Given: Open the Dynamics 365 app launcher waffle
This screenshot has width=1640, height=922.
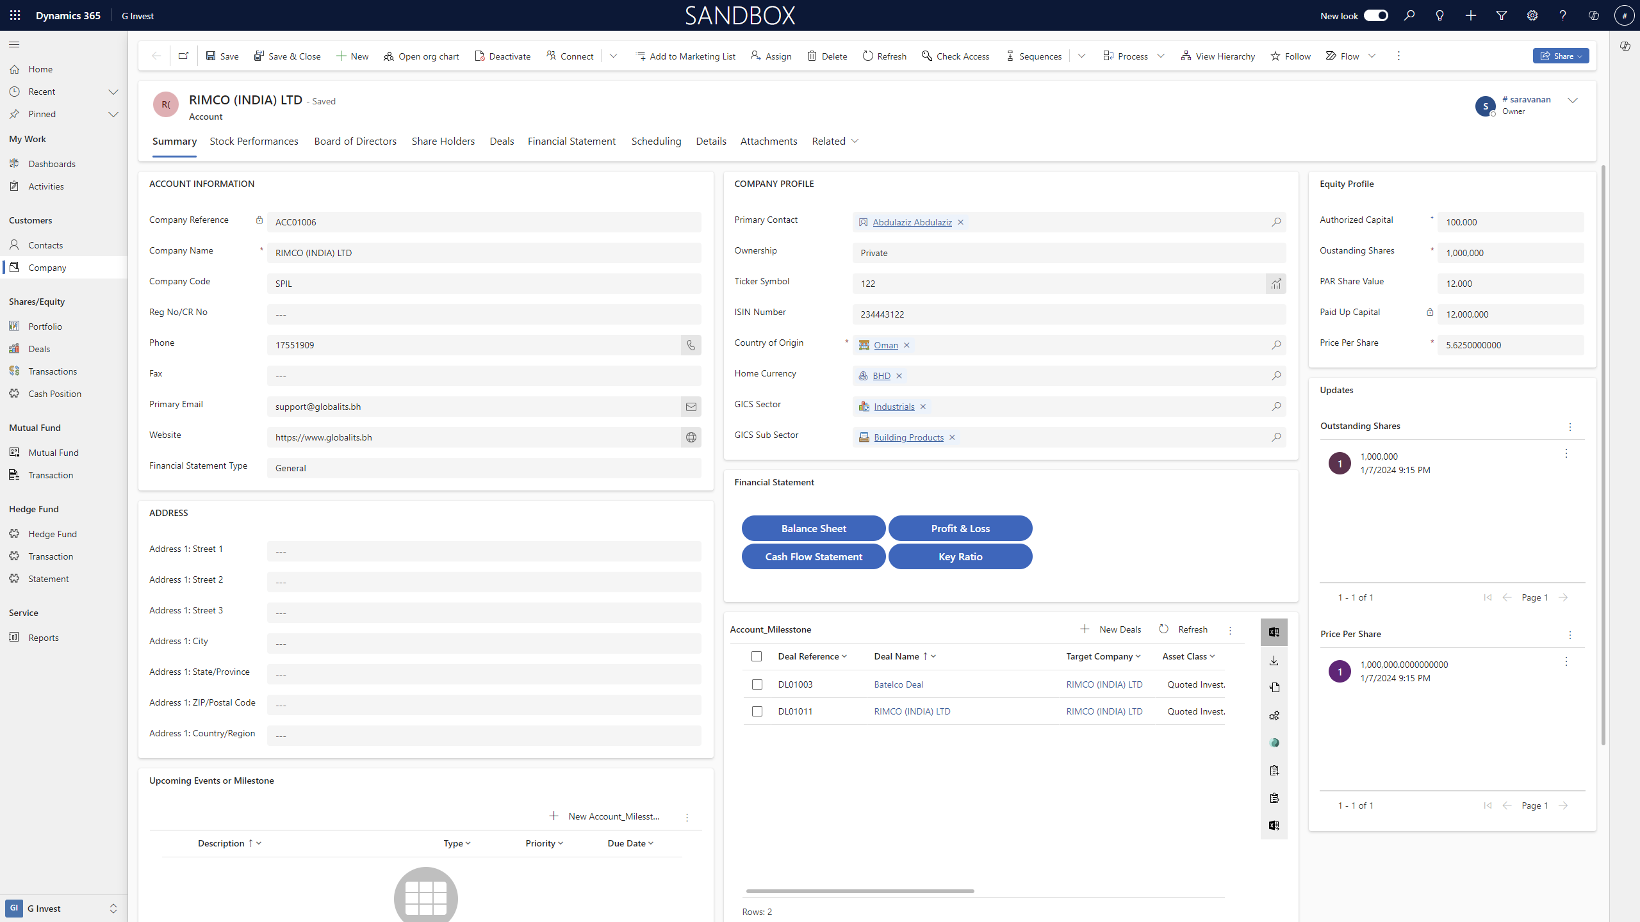Looking at the screenshot, I should coord(15,15).
